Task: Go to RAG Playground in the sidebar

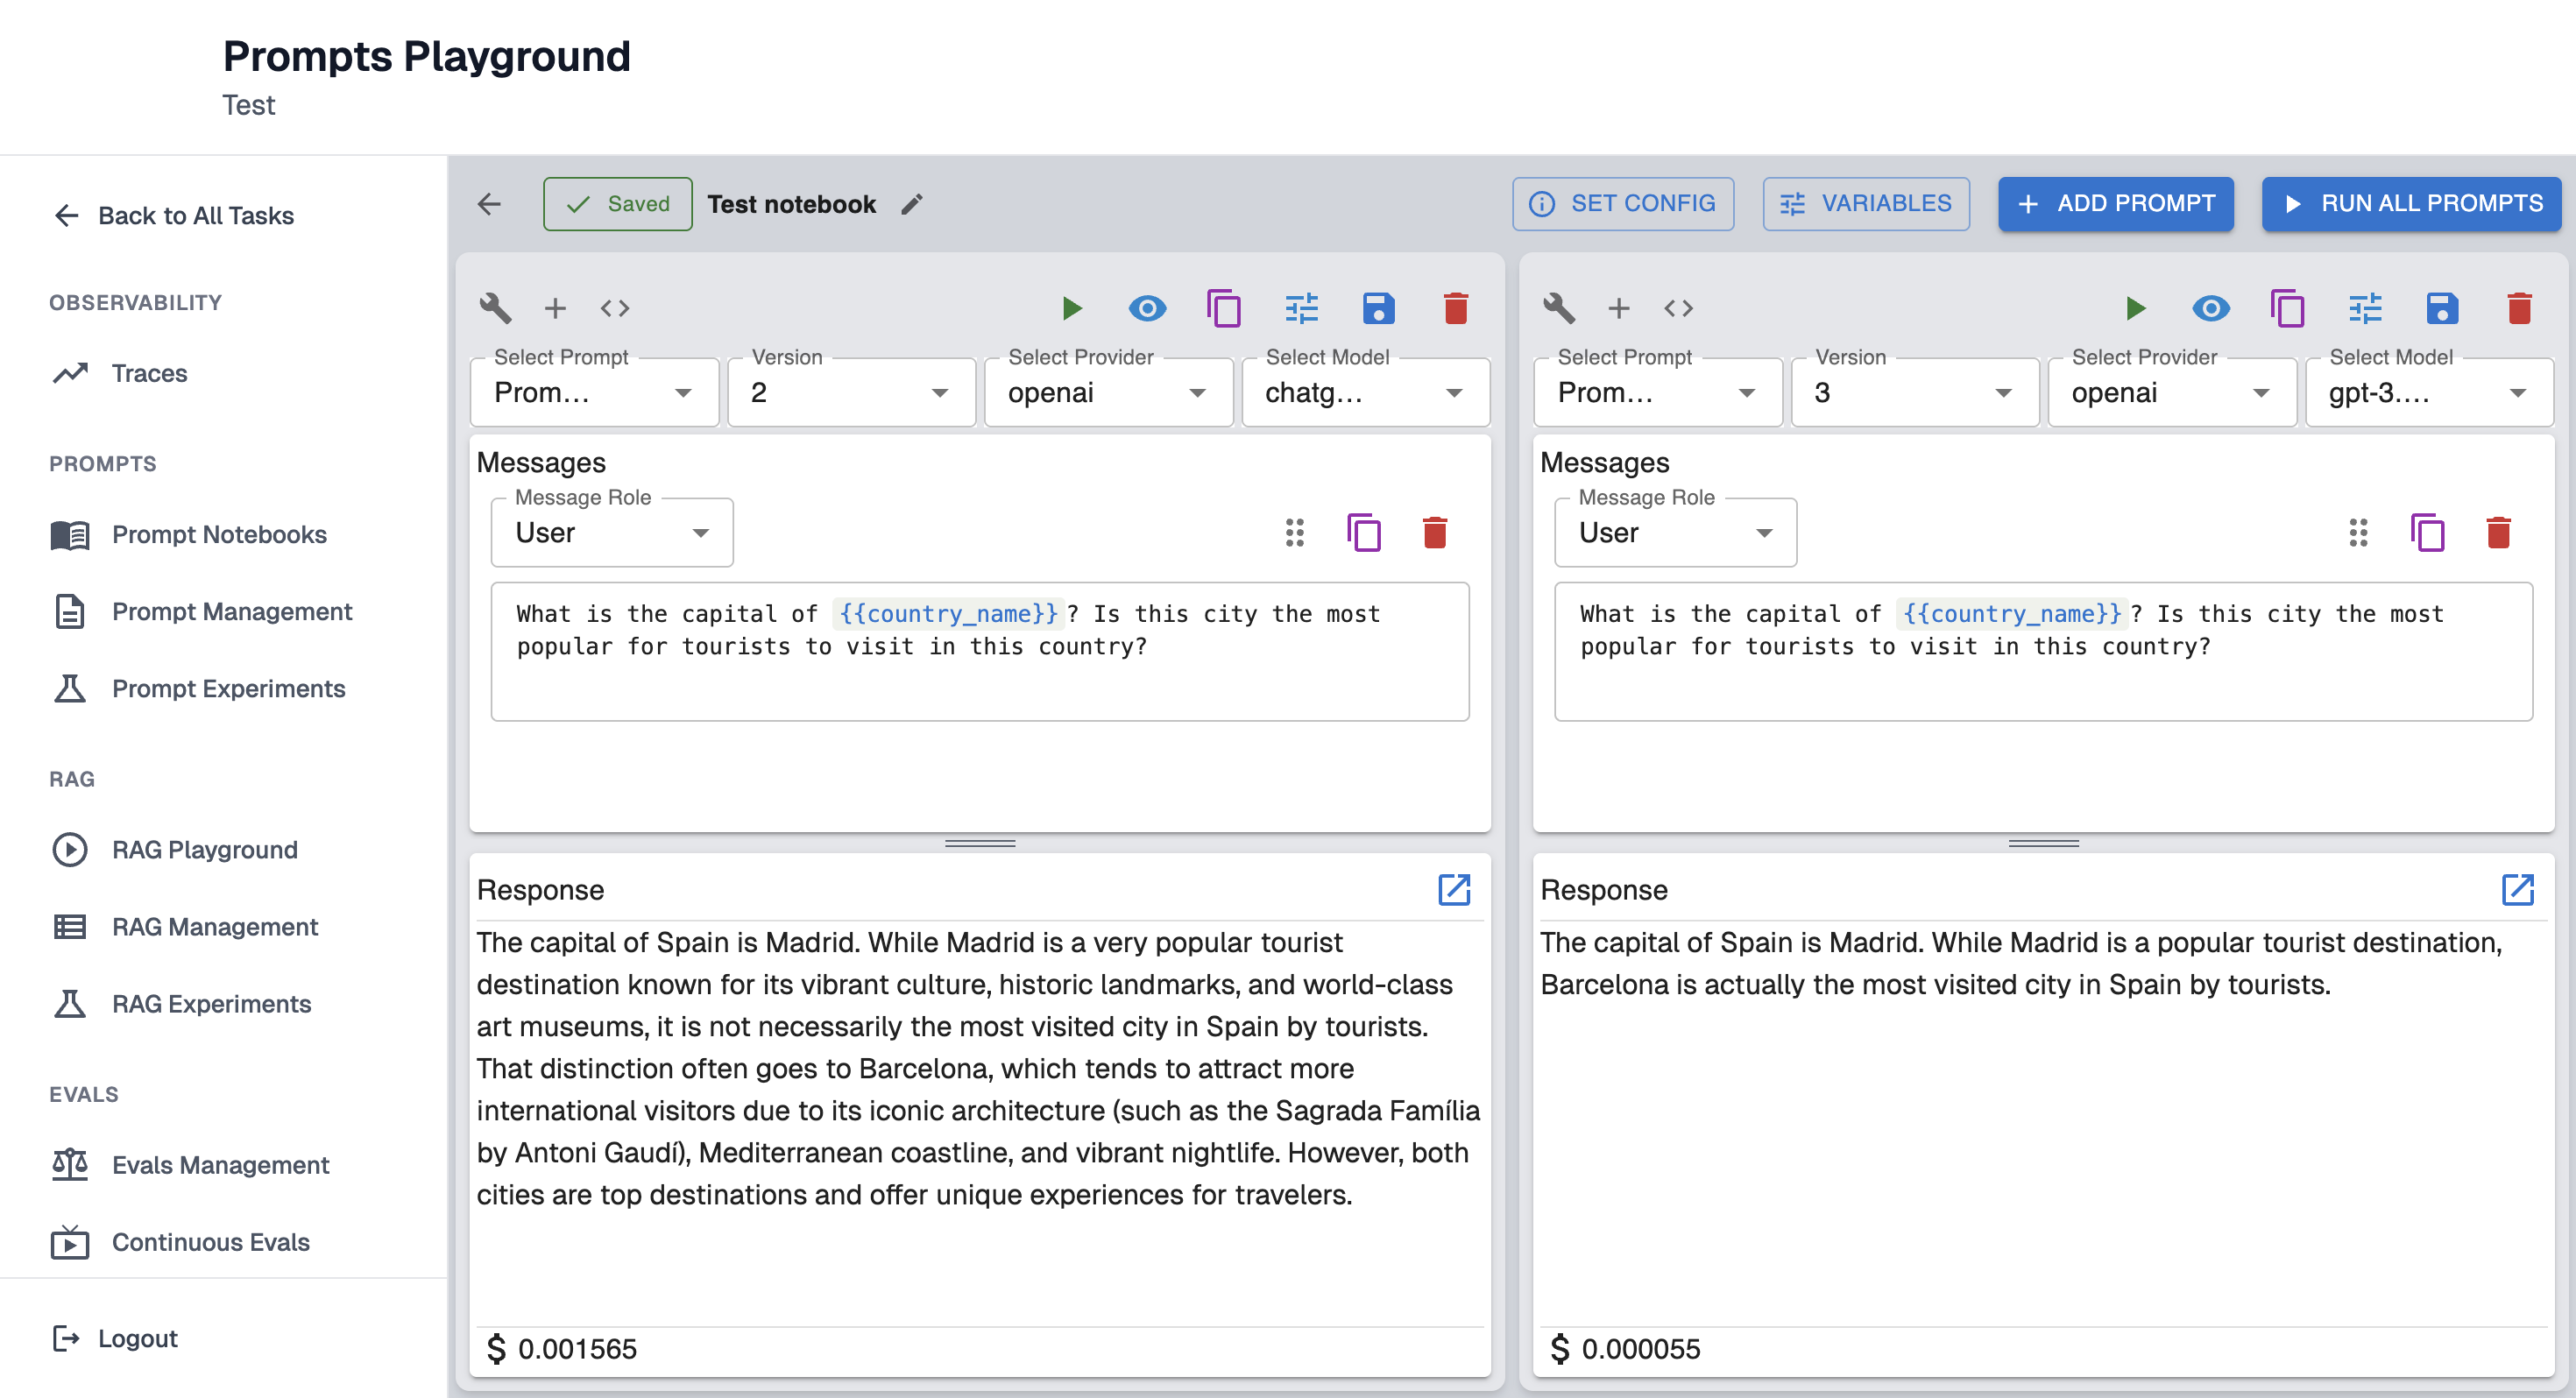Action: [204, 849]
